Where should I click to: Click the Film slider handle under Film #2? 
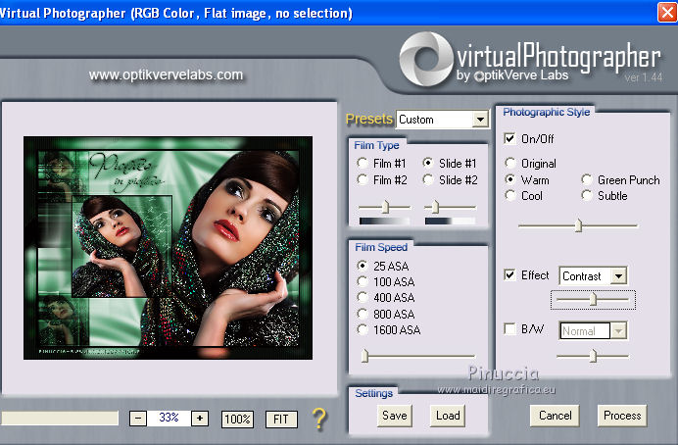point(385,207)
